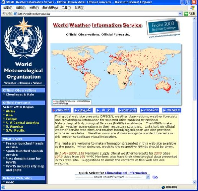The height and width of the screenshot is (191, 198).
Task: Expand the address bar history dropdown
Action: [180, 14]
